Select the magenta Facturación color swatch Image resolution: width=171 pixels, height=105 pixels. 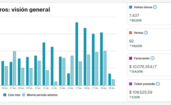click(x=130, y=58)
